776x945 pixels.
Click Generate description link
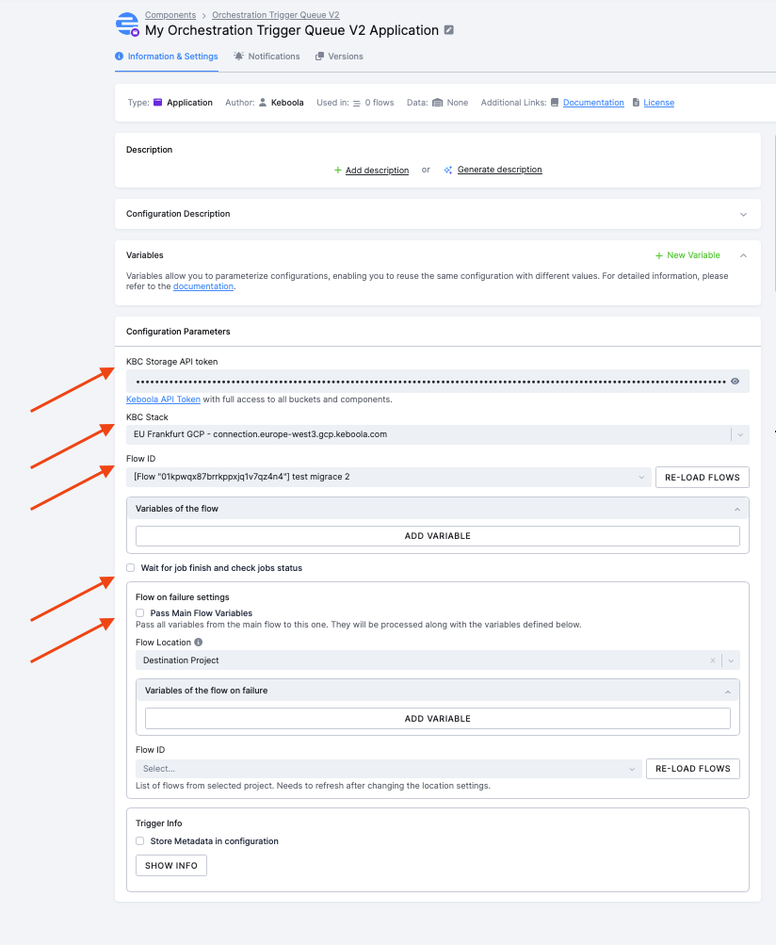(499, 170)
